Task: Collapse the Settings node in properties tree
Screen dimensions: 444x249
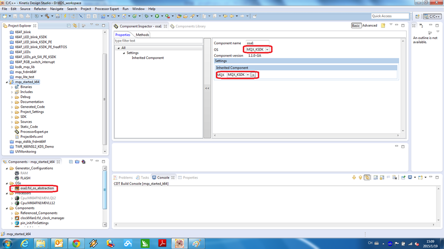Action: pyautogui.click(x=124, y=53)
